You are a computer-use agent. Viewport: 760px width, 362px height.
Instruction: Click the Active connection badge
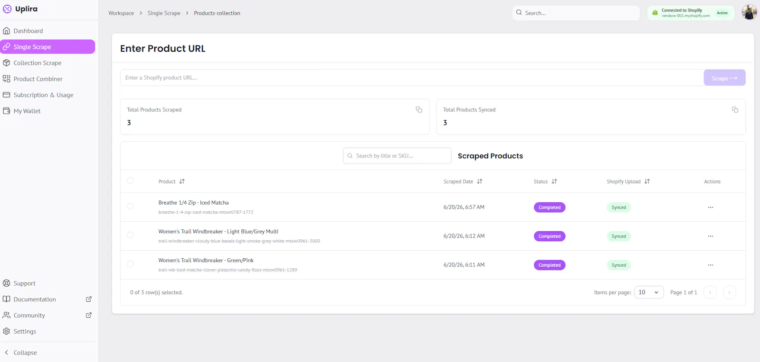(722, 13)
